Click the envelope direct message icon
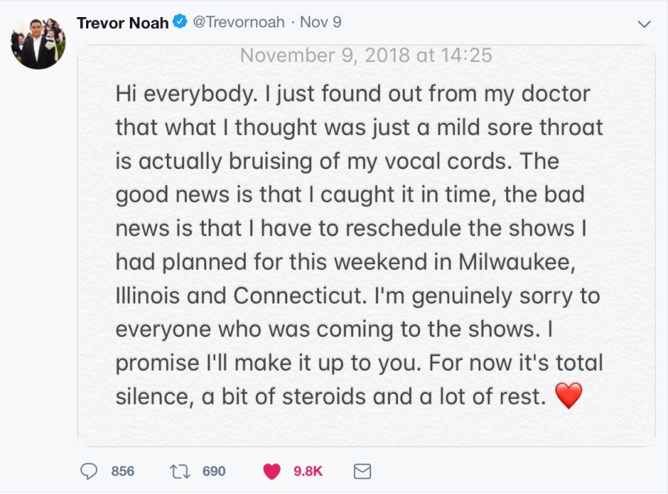This screenshot has height=494, width=668. (x=361, y=471)
